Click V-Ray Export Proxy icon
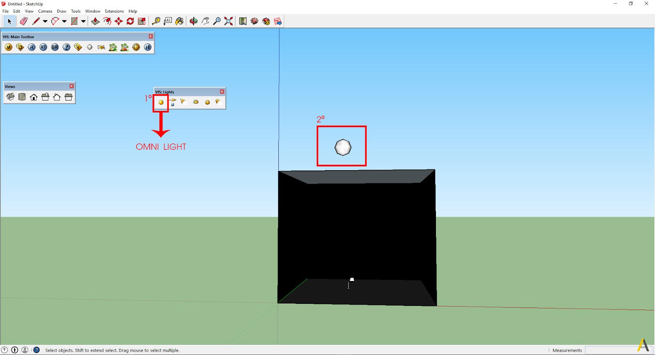Image resolution: width=655 pixels, height=355 pixels. (x=113, y=47)
